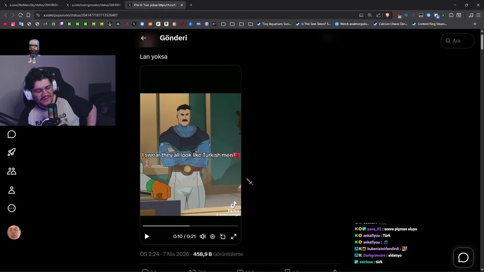Click the Ara search field

point(458,41)
